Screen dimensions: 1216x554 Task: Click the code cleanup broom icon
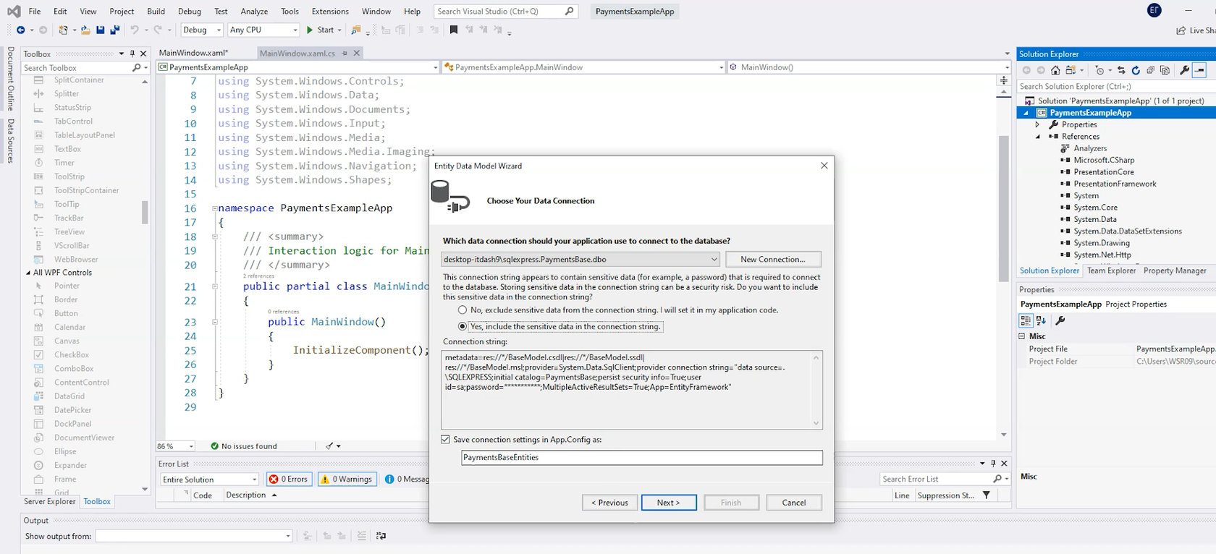(x=329, y=446)
